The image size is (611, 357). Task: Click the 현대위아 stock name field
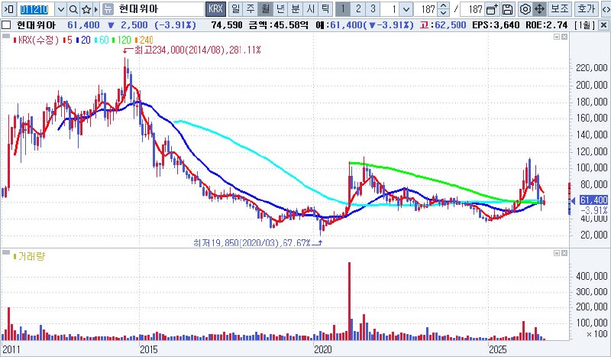159,9
